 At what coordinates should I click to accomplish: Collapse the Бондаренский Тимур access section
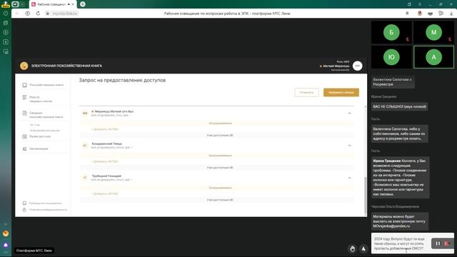[x=349, y=146]
